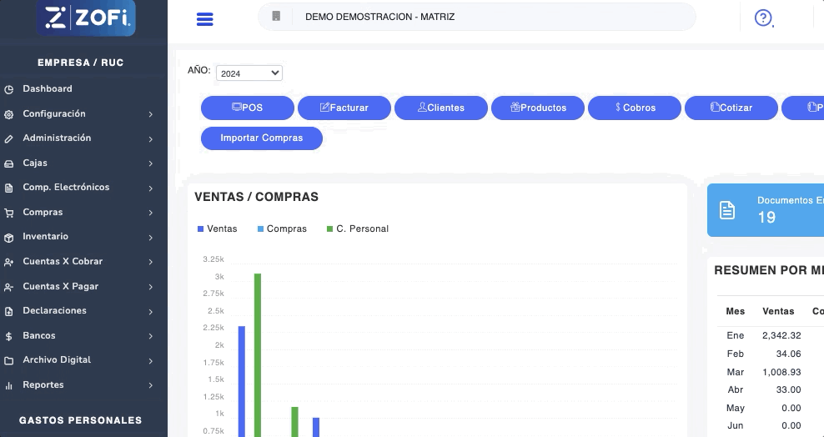This screenshot has height=437, width=824.
Task: Click the hamburger menu icon
Action: [x=205, y=19]
